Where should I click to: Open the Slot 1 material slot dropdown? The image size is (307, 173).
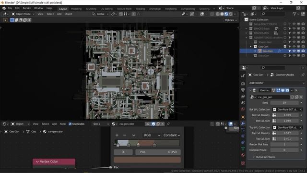[x=101, y=124]
